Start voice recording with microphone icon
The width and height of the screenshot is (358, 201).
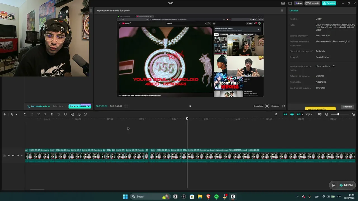pos(276,114)
